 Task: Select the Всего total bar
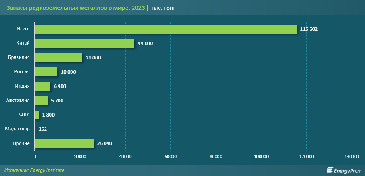[x=166, y=29]
